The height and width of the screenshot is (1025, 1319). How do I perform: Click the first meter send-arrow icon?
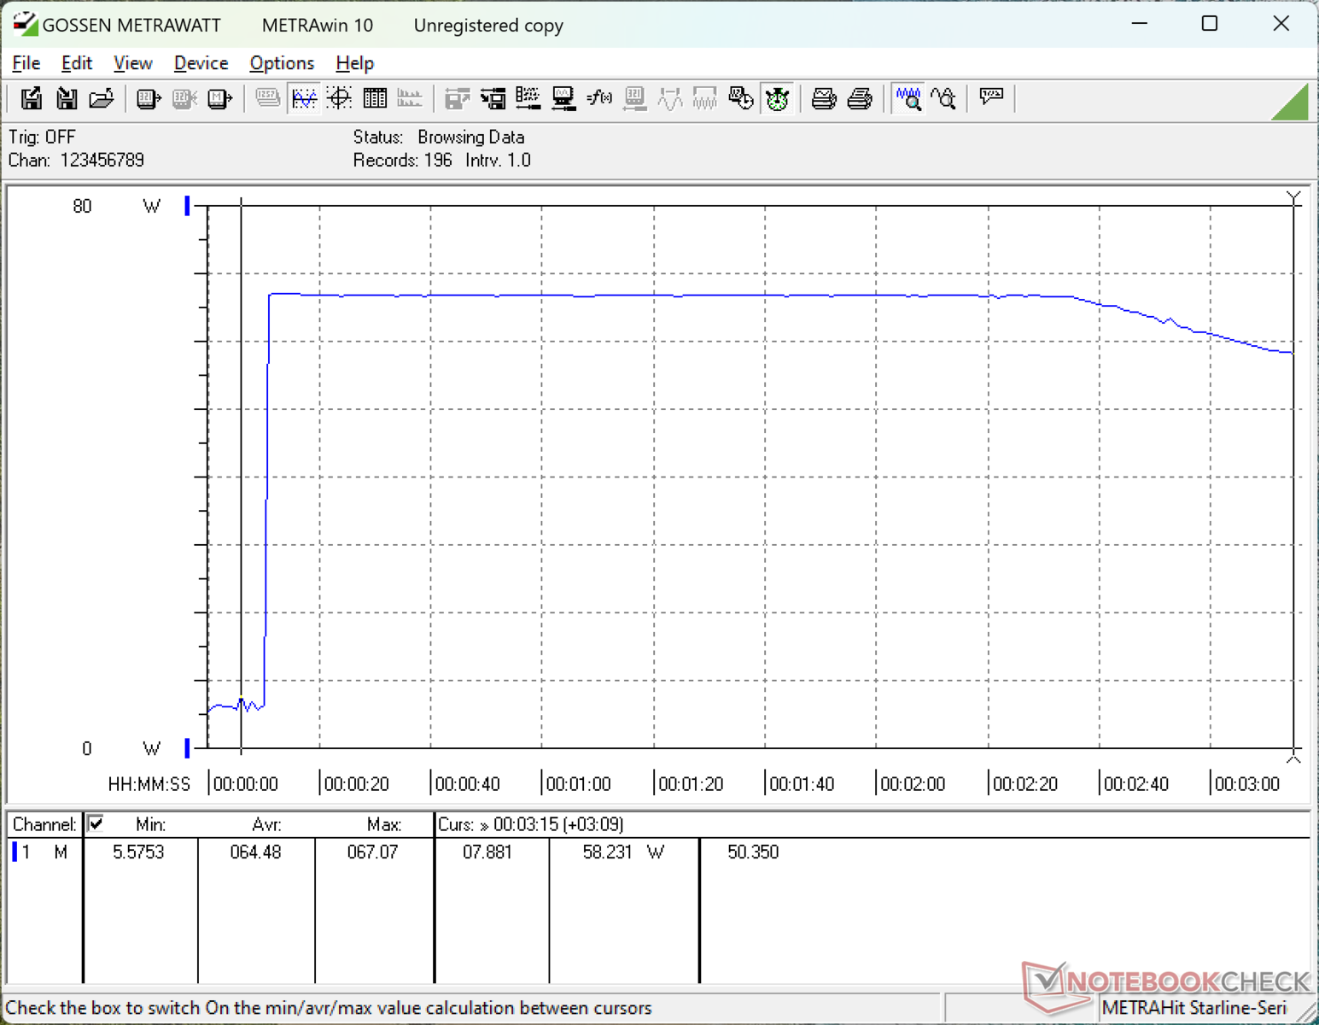(149, 99)
